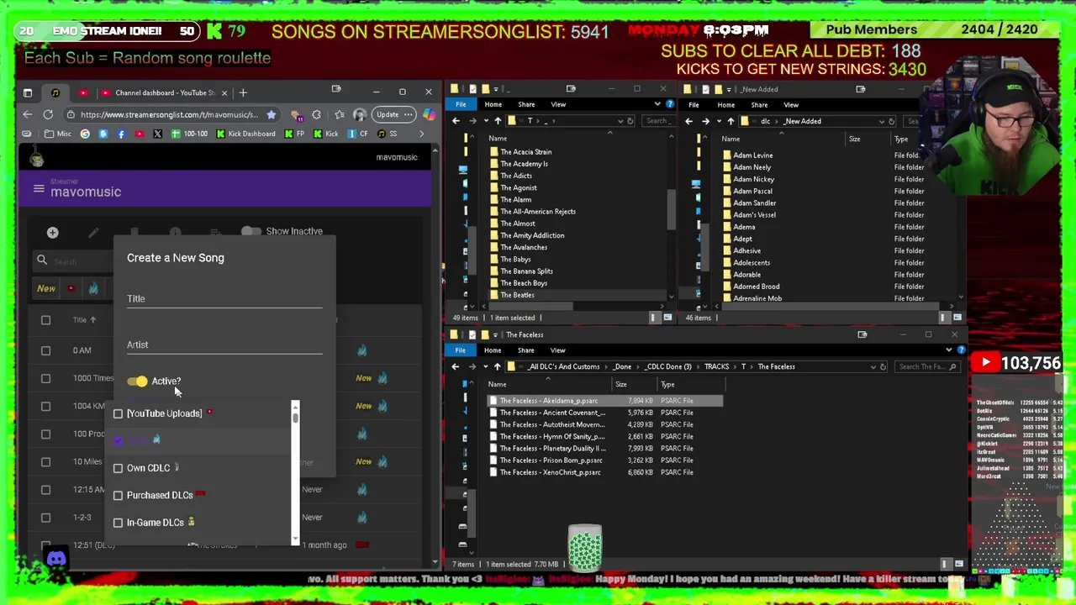Open the browser extensions puzzle icon
This screenshot has width=1076, height=605.
tap(316, 114)
